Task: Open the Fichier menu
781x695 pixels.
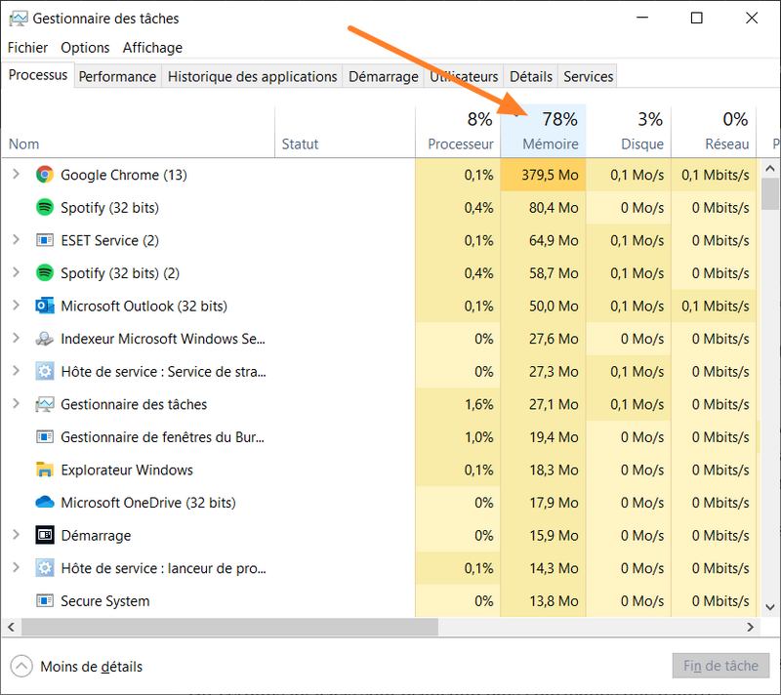Action: (27, 47)
